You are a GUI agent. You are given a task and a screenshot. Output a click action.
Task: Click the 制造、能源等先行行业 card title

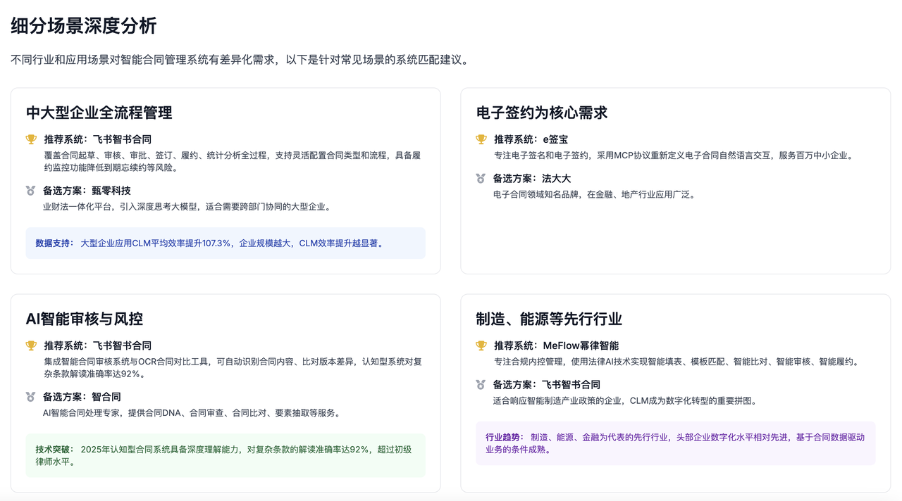point(549,319)
